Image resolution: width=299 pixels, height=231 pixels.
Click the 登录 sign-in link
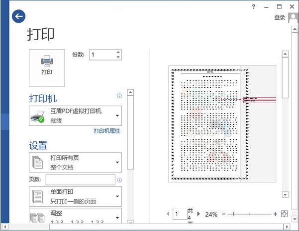(280, 17)
